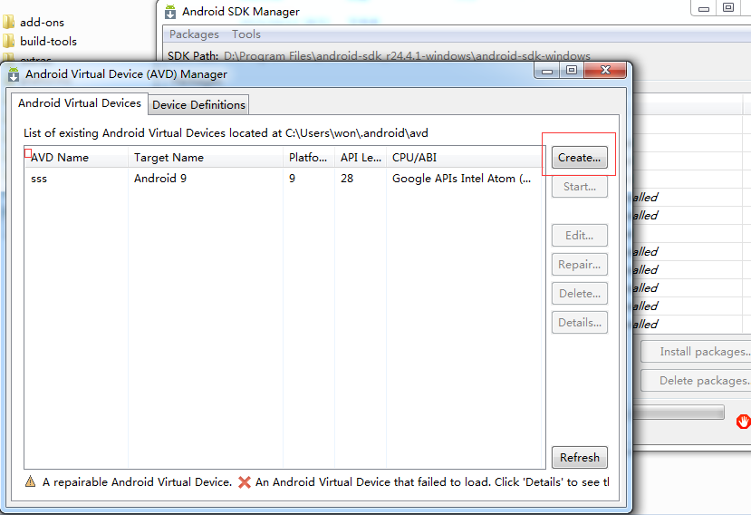751x515 pixels.
Task: Click the add-ons folder icon
Action: (9, 22)
